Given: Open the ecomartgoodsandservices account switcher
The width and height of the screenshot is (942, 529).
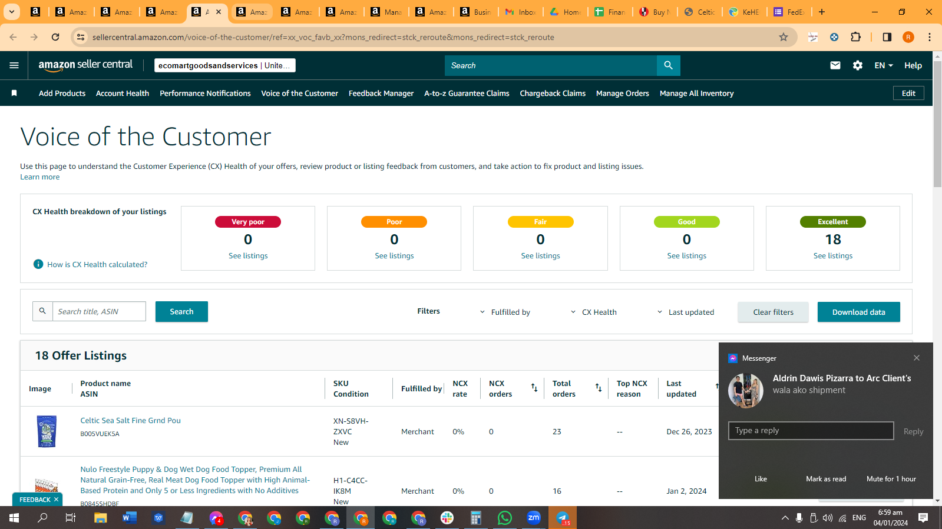Looking at the screenshot, I should click(225, 65).
